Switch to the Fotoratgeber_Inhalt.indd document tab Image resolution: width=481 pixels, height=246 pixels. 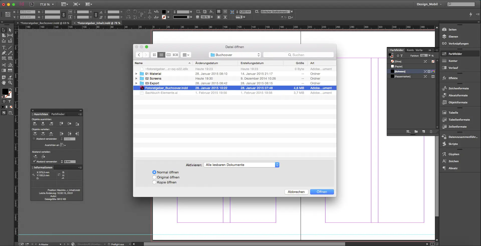(x=98, y=23)
